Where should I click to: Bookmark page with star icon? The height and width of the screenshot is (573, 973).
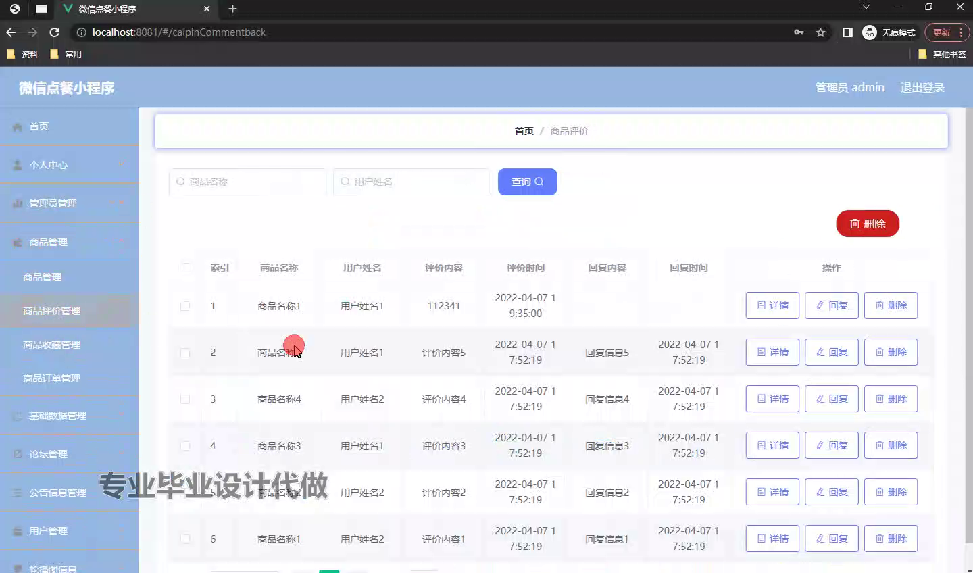click(820, 32)
